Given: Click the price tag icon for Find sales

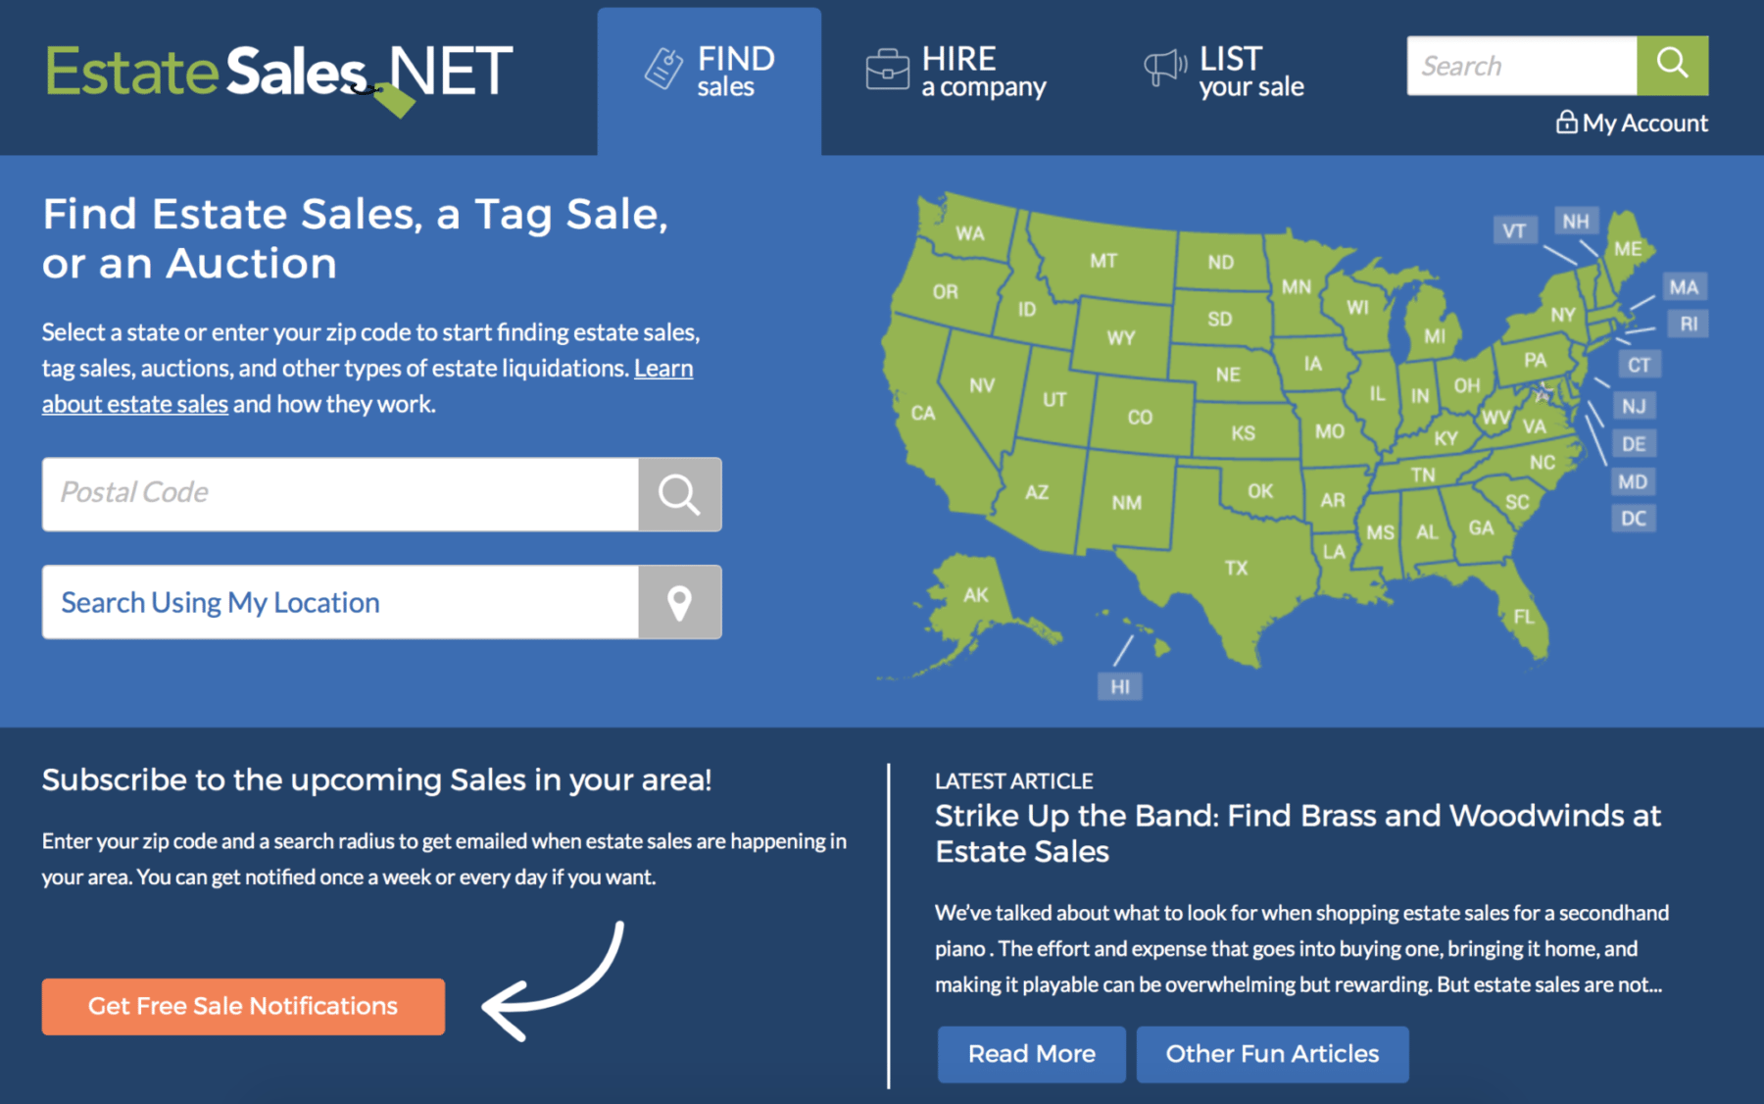Looking at the screenshot, I should [x=663, y=69].
